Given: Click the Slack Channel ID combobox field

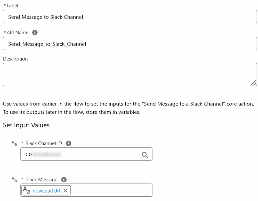Looking at the screenshot, I should tap(86, 154).
